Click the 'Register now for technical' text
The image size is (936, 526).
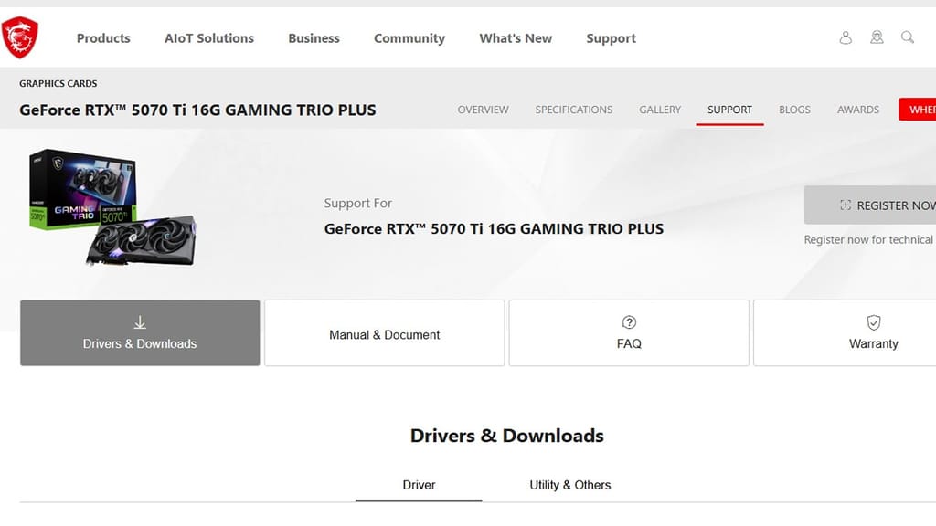(868, 240)
